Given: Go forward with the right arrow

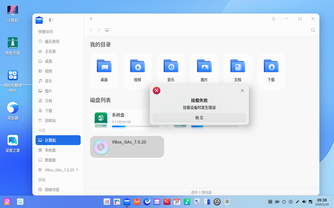Looking at the screenshot, I should click(x=99, y=30).
